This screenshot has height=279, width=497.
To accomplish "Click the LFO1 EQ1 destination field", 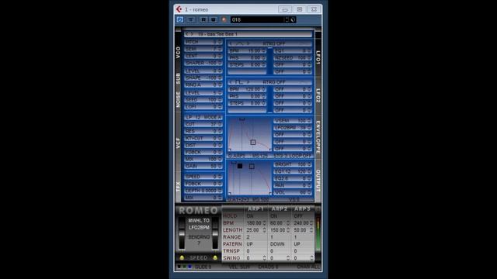I will [x=293, y=50].
